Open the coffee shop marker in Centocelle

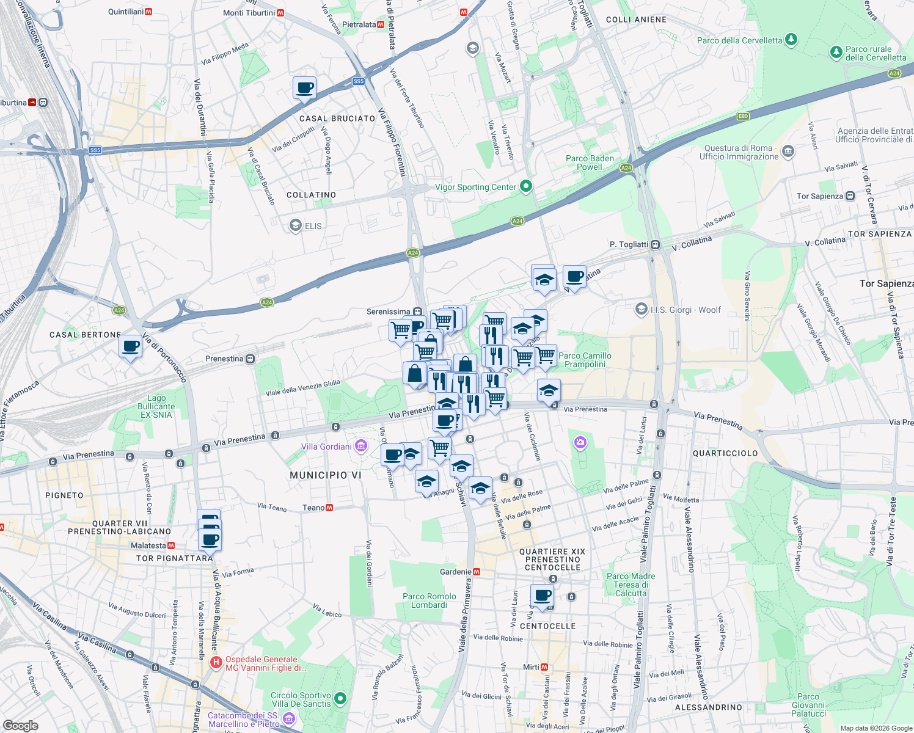[543, 596]
